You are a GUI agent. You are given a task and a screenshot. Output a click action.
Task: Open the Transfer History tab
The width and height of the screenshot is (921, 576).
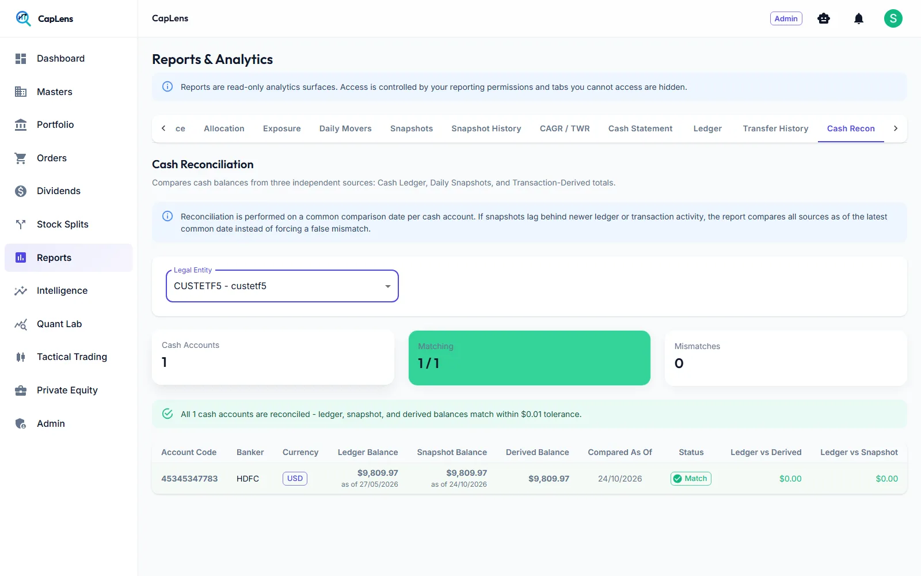pyautogui.click(x=775, y=128)
